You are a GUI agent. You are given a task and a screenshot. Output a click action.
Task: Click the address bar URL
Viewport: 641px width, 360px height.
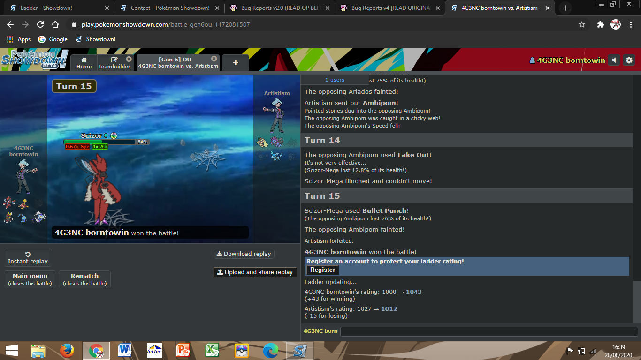tap(166, 24)
